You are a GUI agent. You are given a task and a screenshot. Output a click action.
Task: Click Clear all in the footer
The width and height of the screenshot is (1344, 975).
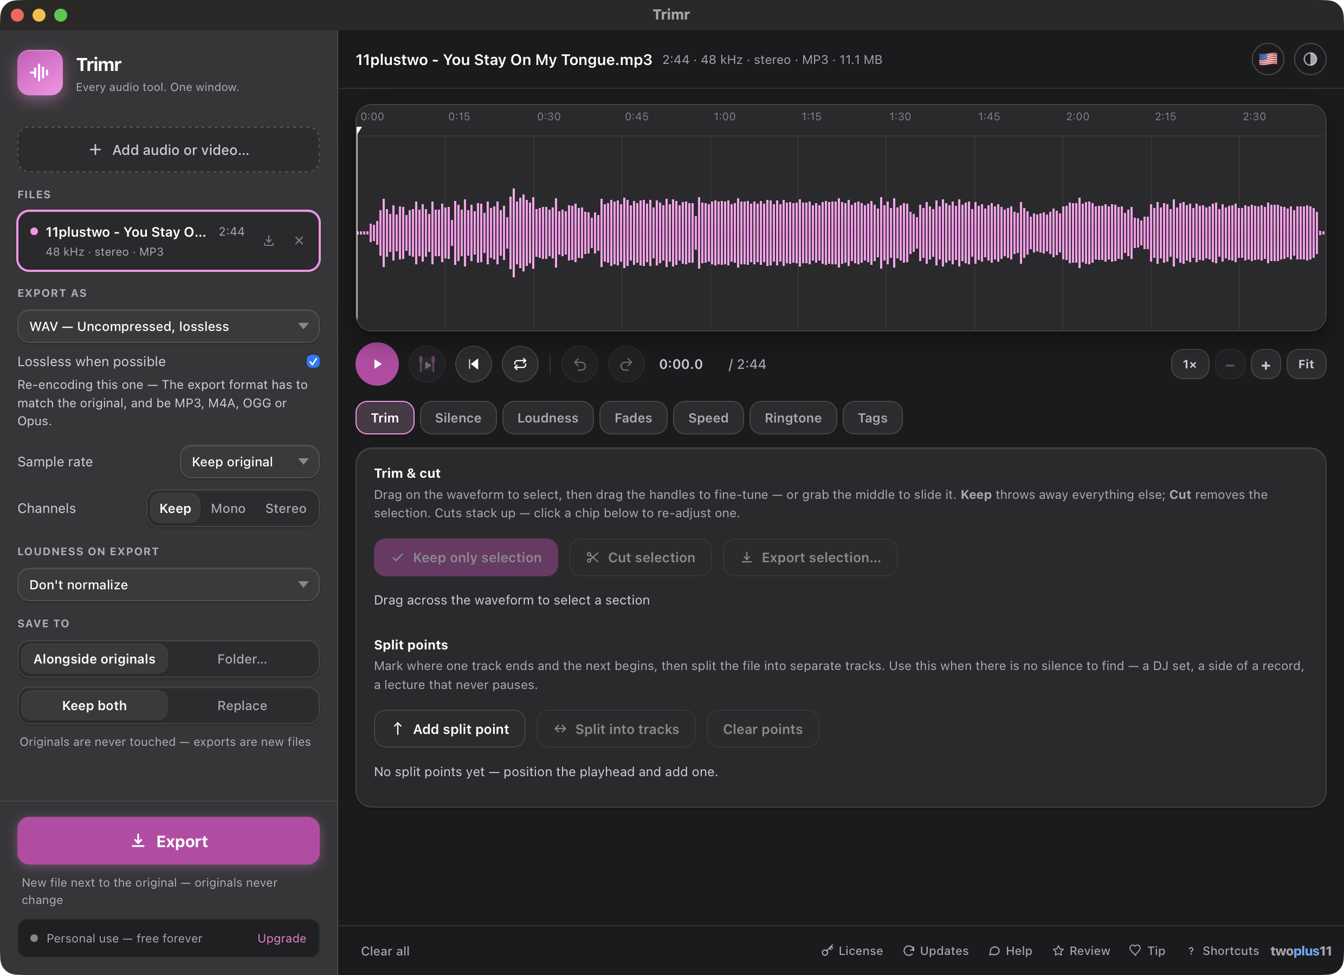pyautogui.click(x=385, y=951)
